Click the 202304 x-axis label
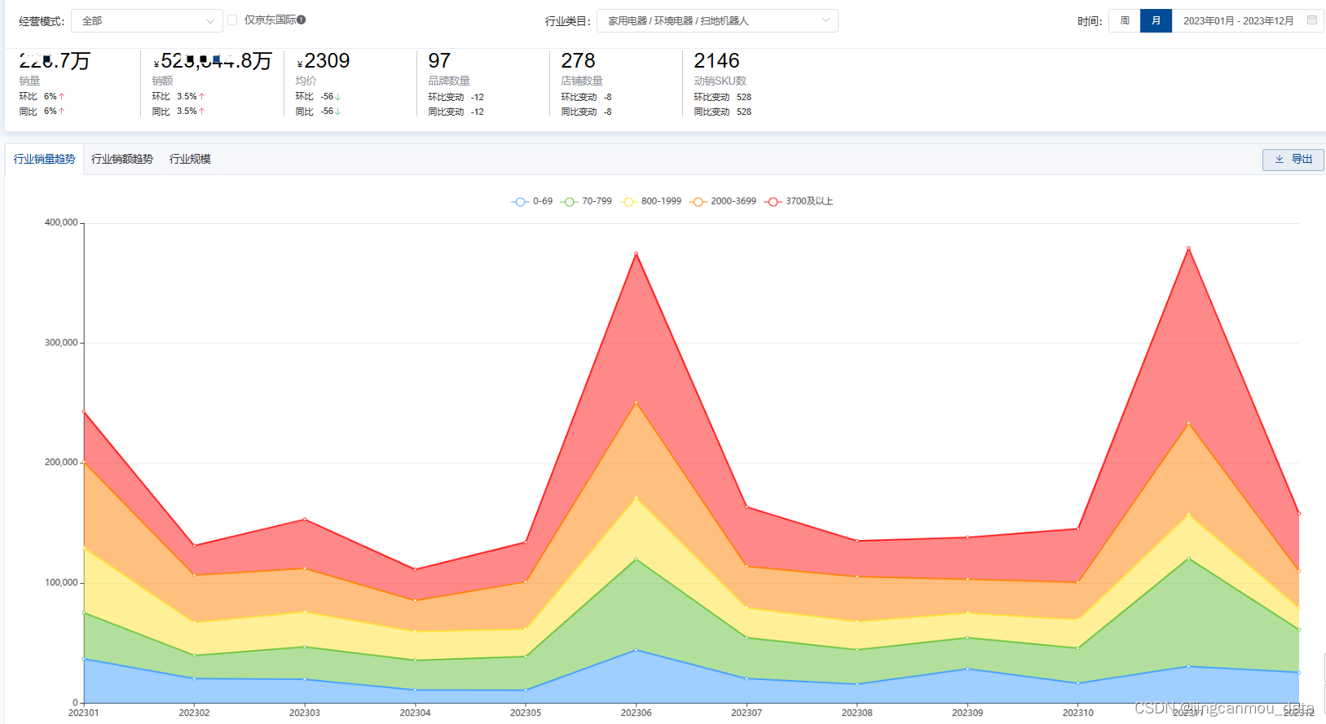This screenshot has height=724, width=1326. tap(415, 713)
